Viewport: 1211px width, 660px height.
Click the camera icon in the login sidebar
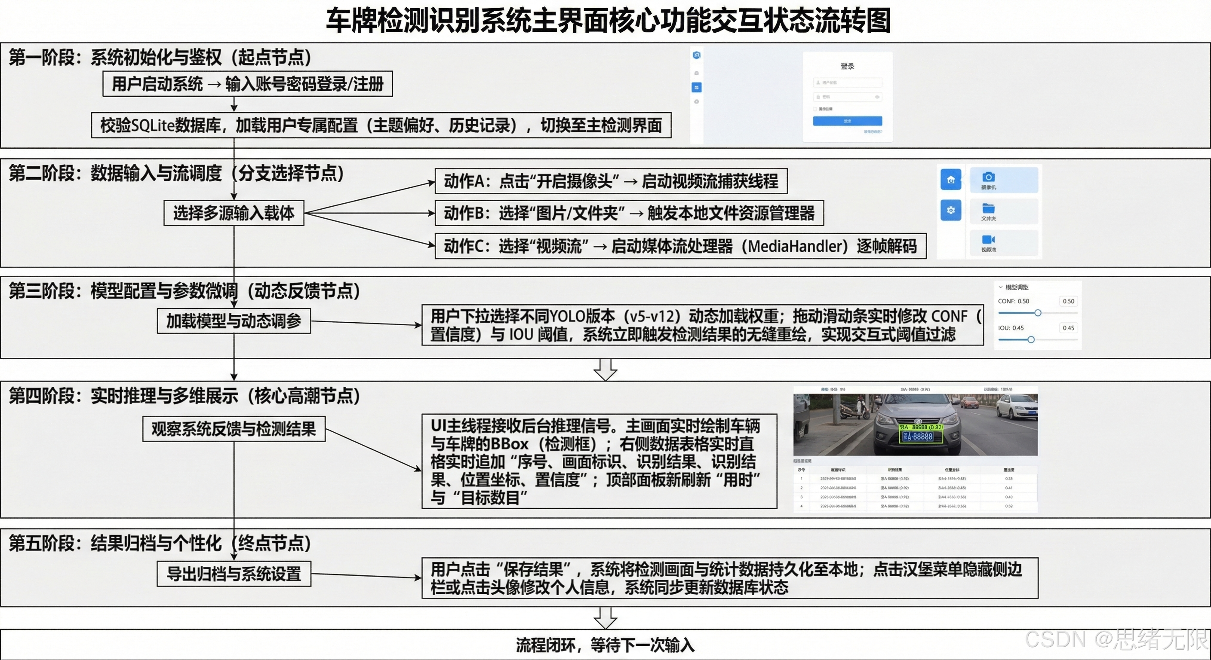(x=697, y=73)
